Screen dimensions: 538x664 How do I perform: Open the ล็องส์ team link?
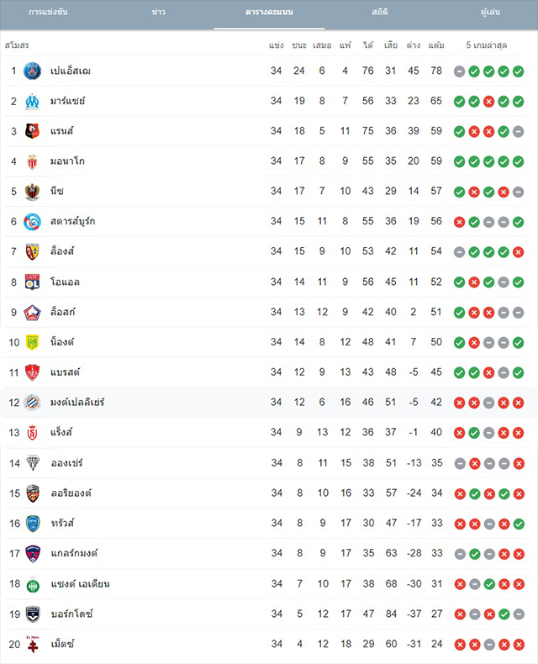point(62,251)
